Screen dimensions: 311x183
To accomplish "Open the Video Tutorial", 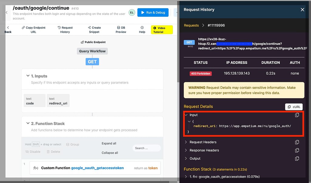I will (162, 29).
